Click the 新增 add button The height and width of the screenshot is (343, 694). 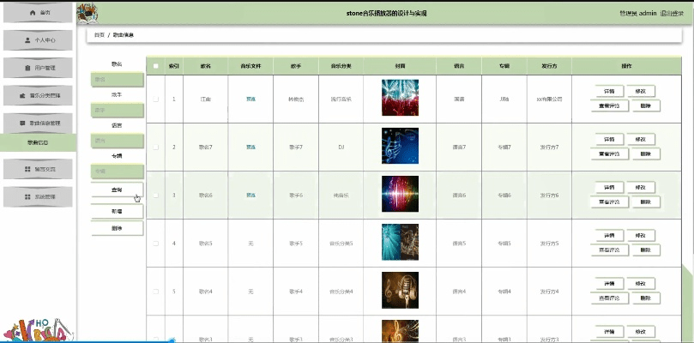coord(117,210)
